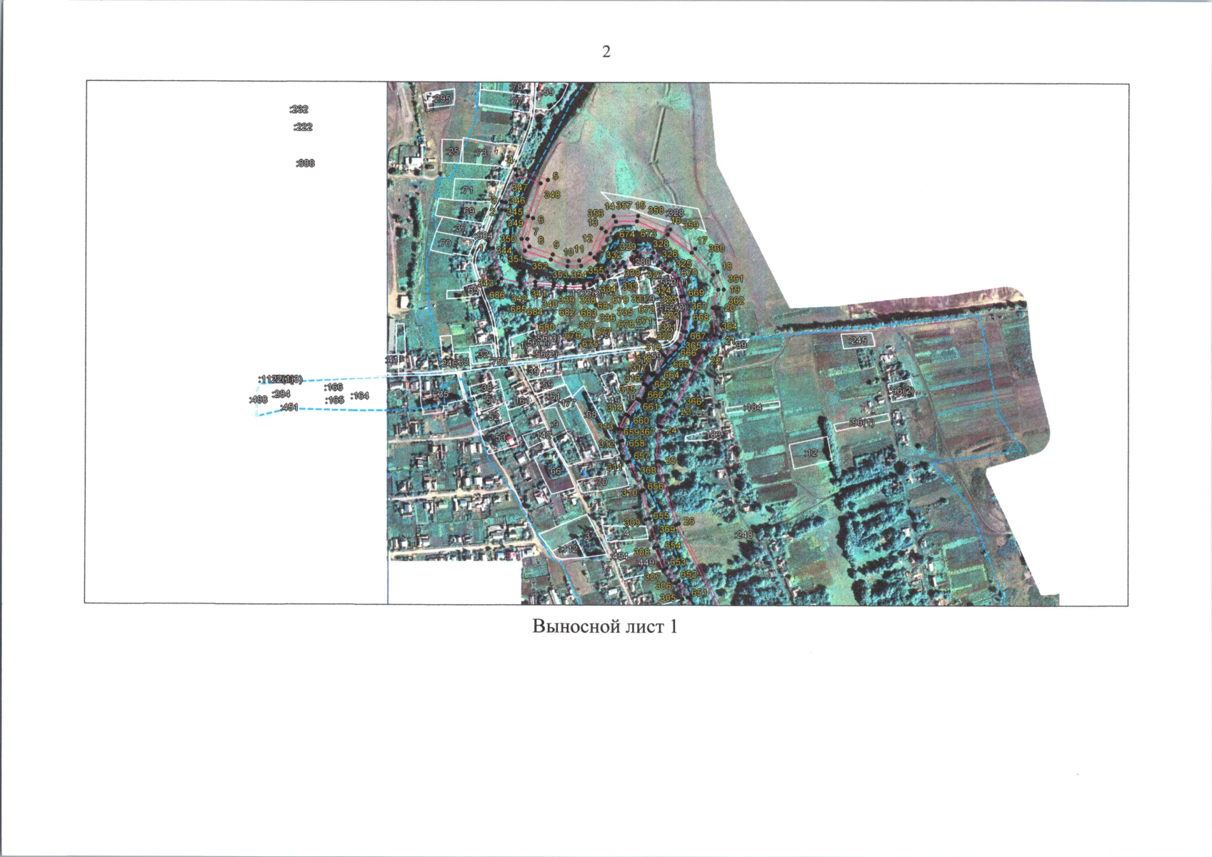Viewport: 1212px width, 857px height.
Task: Select label :451 on the left
Action: [289, 408]
